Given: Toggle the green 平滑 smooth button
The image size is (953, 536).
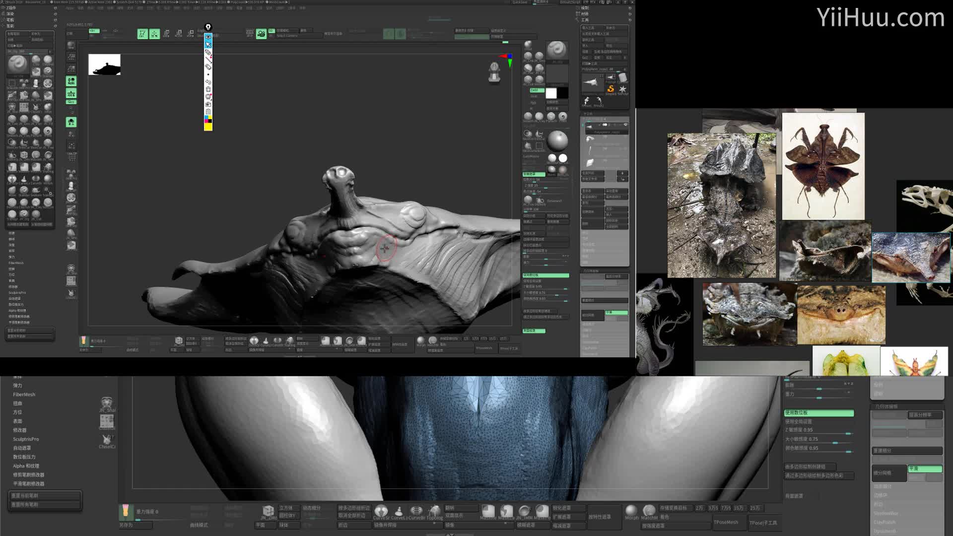Looking at the screenshot, I should 925,469.
